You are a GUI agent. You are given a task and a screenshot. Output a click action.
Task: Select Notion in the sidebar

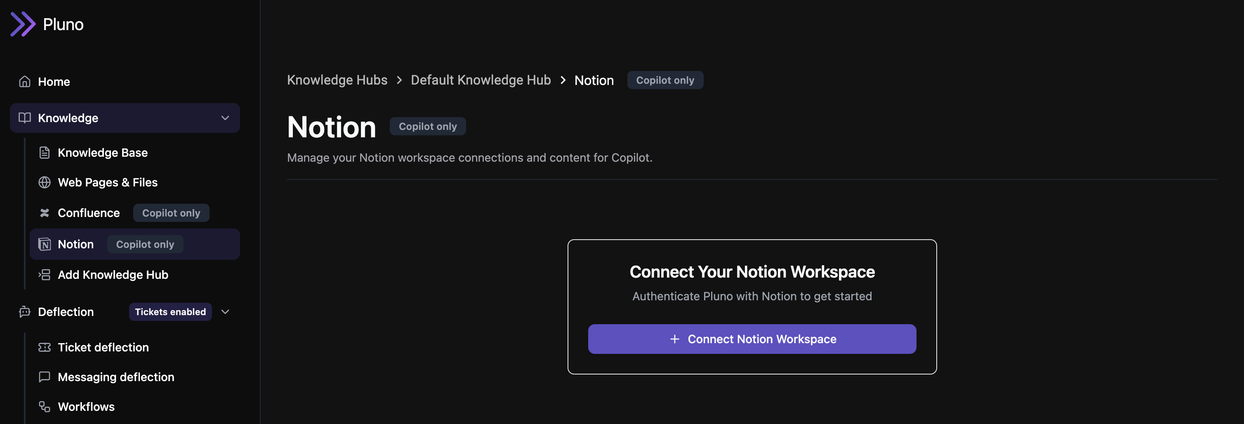coord(134,244)
